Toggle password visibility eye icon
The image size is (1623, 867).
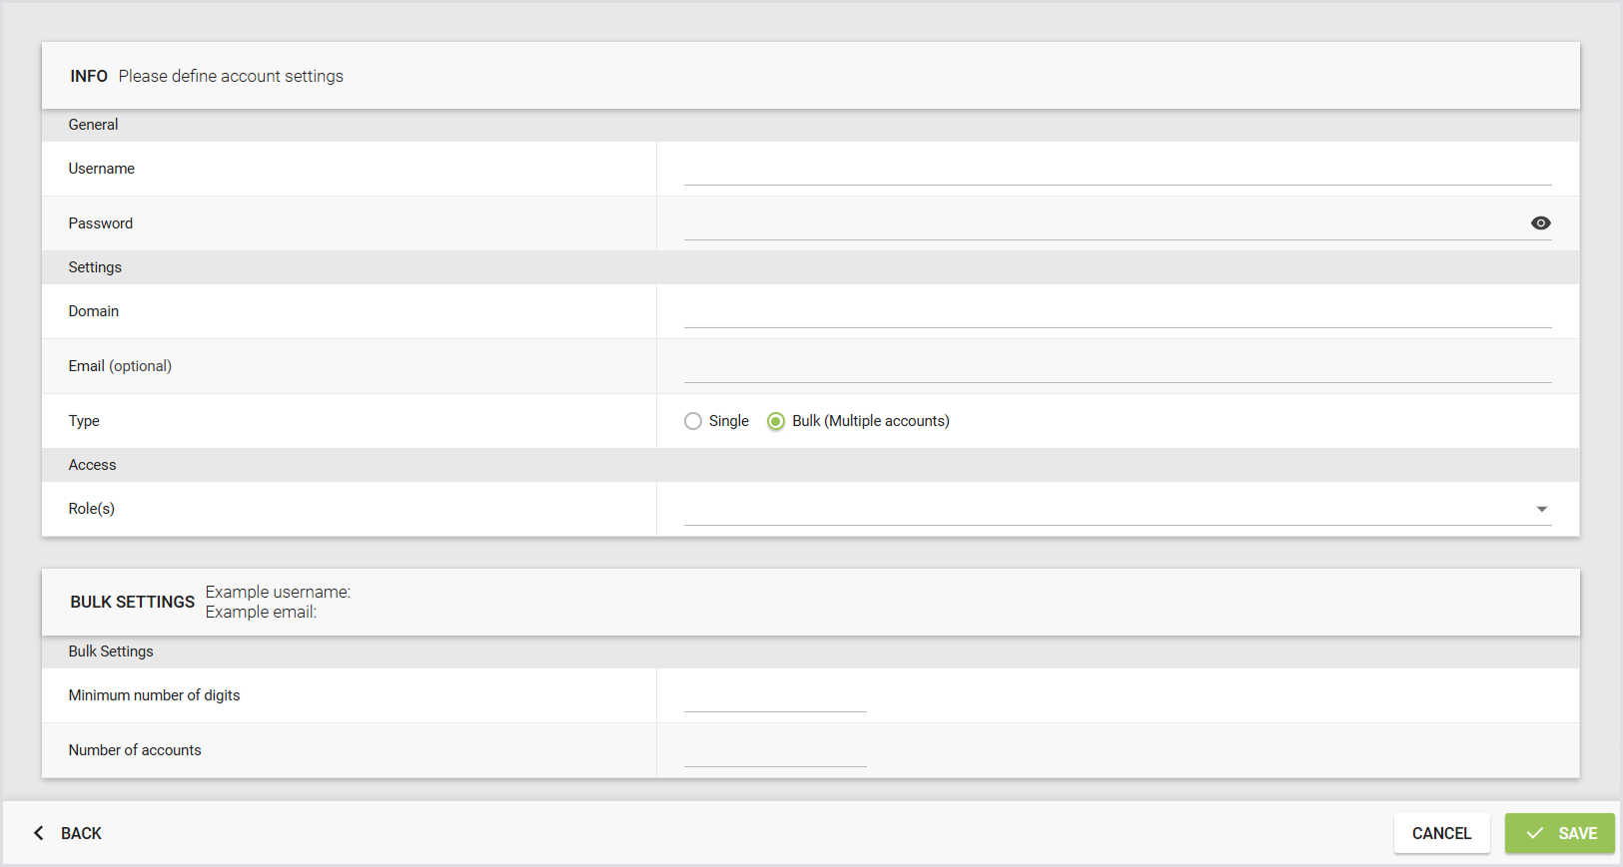[x=1540, y=223]
